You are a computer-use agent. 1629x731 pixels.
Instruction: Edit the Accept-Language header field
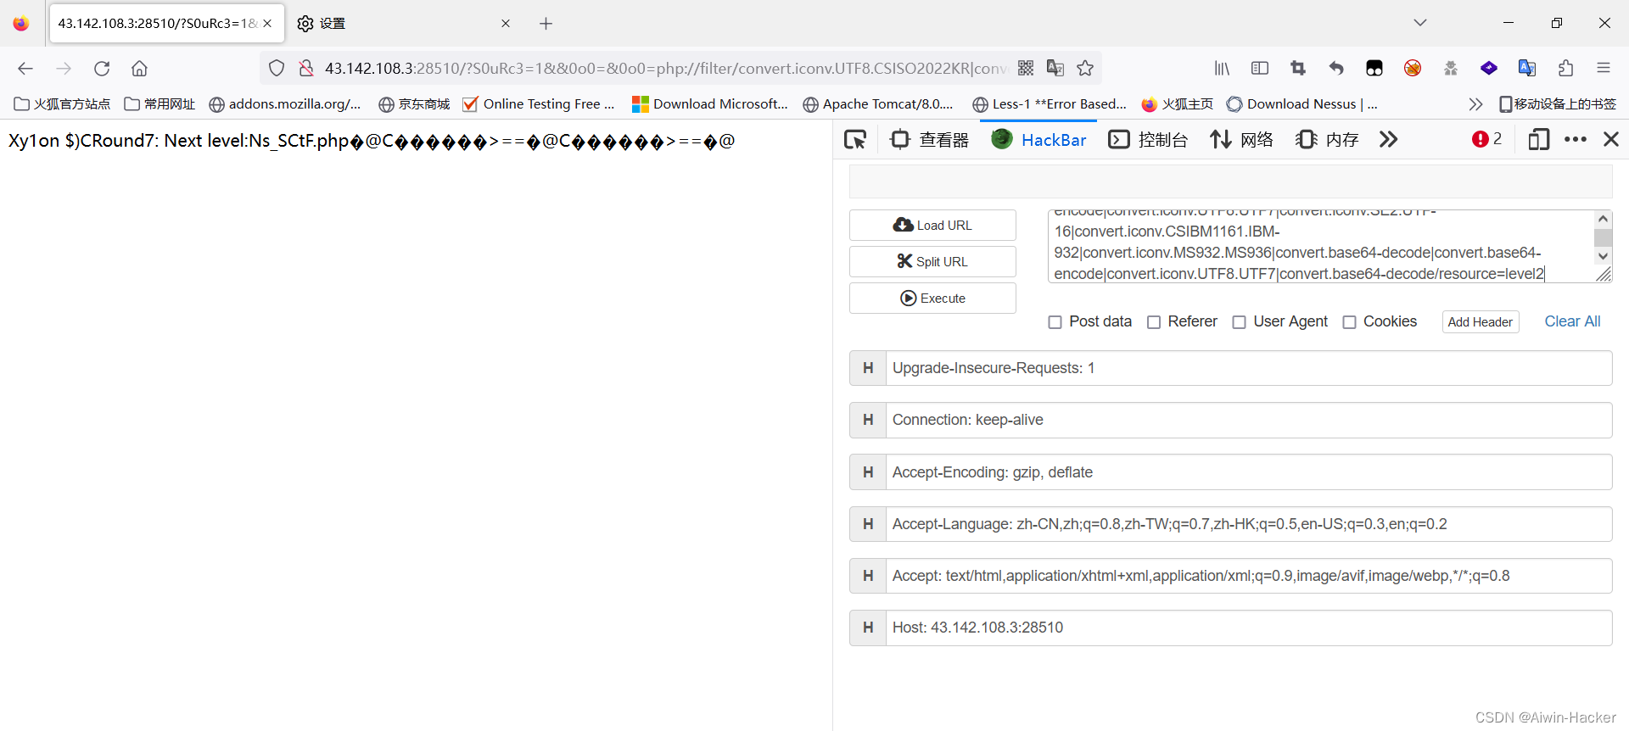(x=1249, y=524)
